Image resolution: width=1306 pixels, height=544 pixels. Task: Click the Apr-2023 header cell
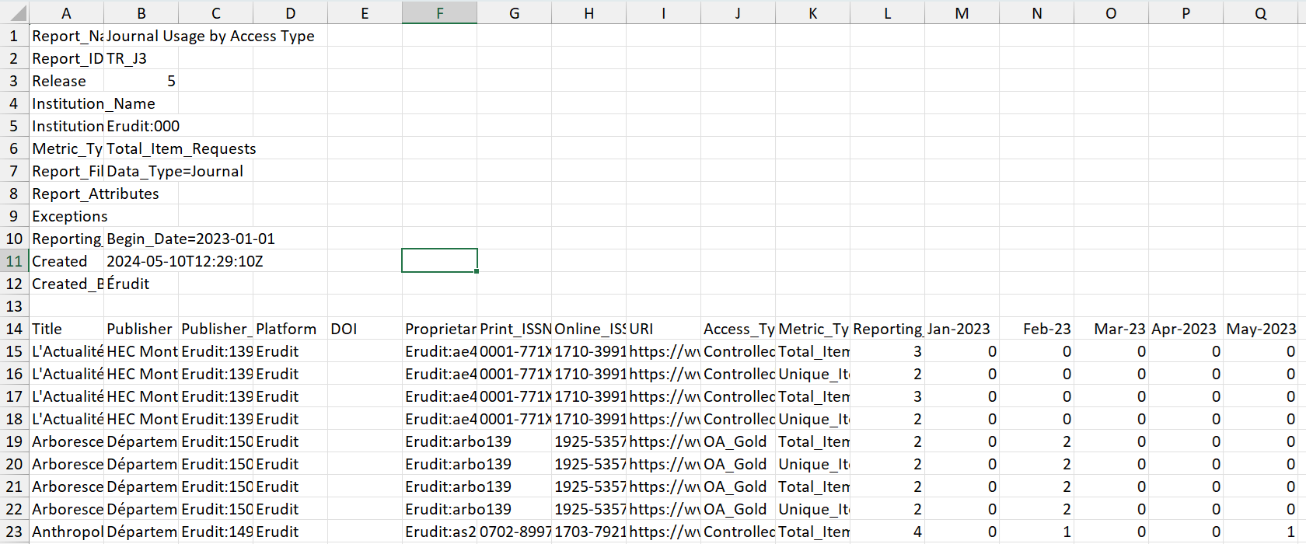1186,329
